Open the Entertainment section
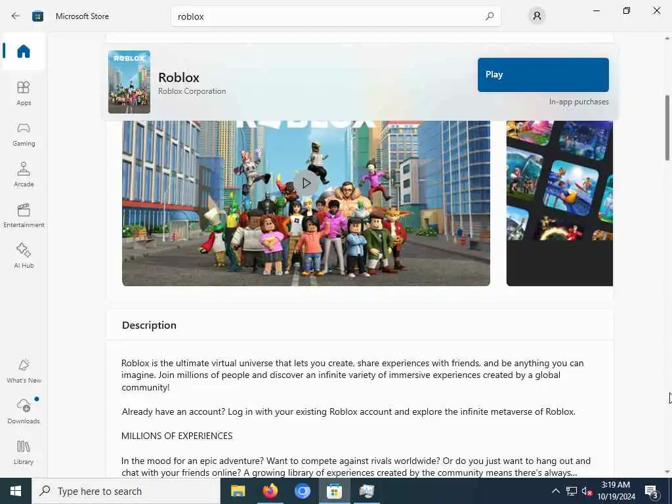Viewport: 672px width, 504px height. pyautogui.click(x=24, y=215)
